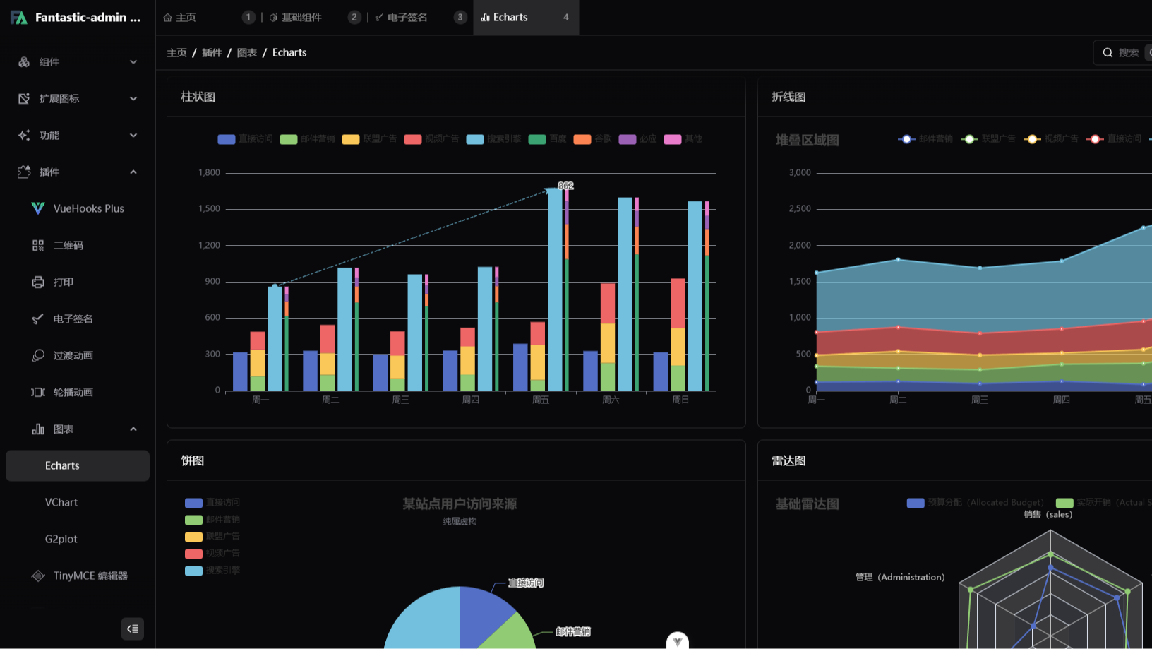
Task: Click the green 邮件营销 pie slice
Action: 512,633
